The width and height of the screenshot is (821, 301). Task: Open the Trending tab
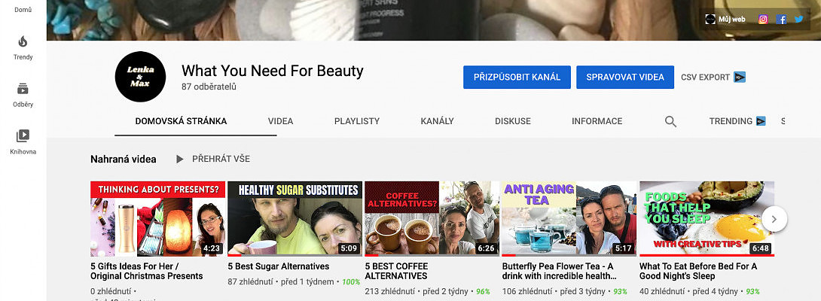click(737, 121)
